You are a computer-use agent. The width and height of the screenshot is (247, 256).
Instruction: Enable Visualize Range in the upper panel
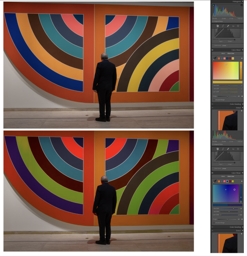tap(214, 100)
